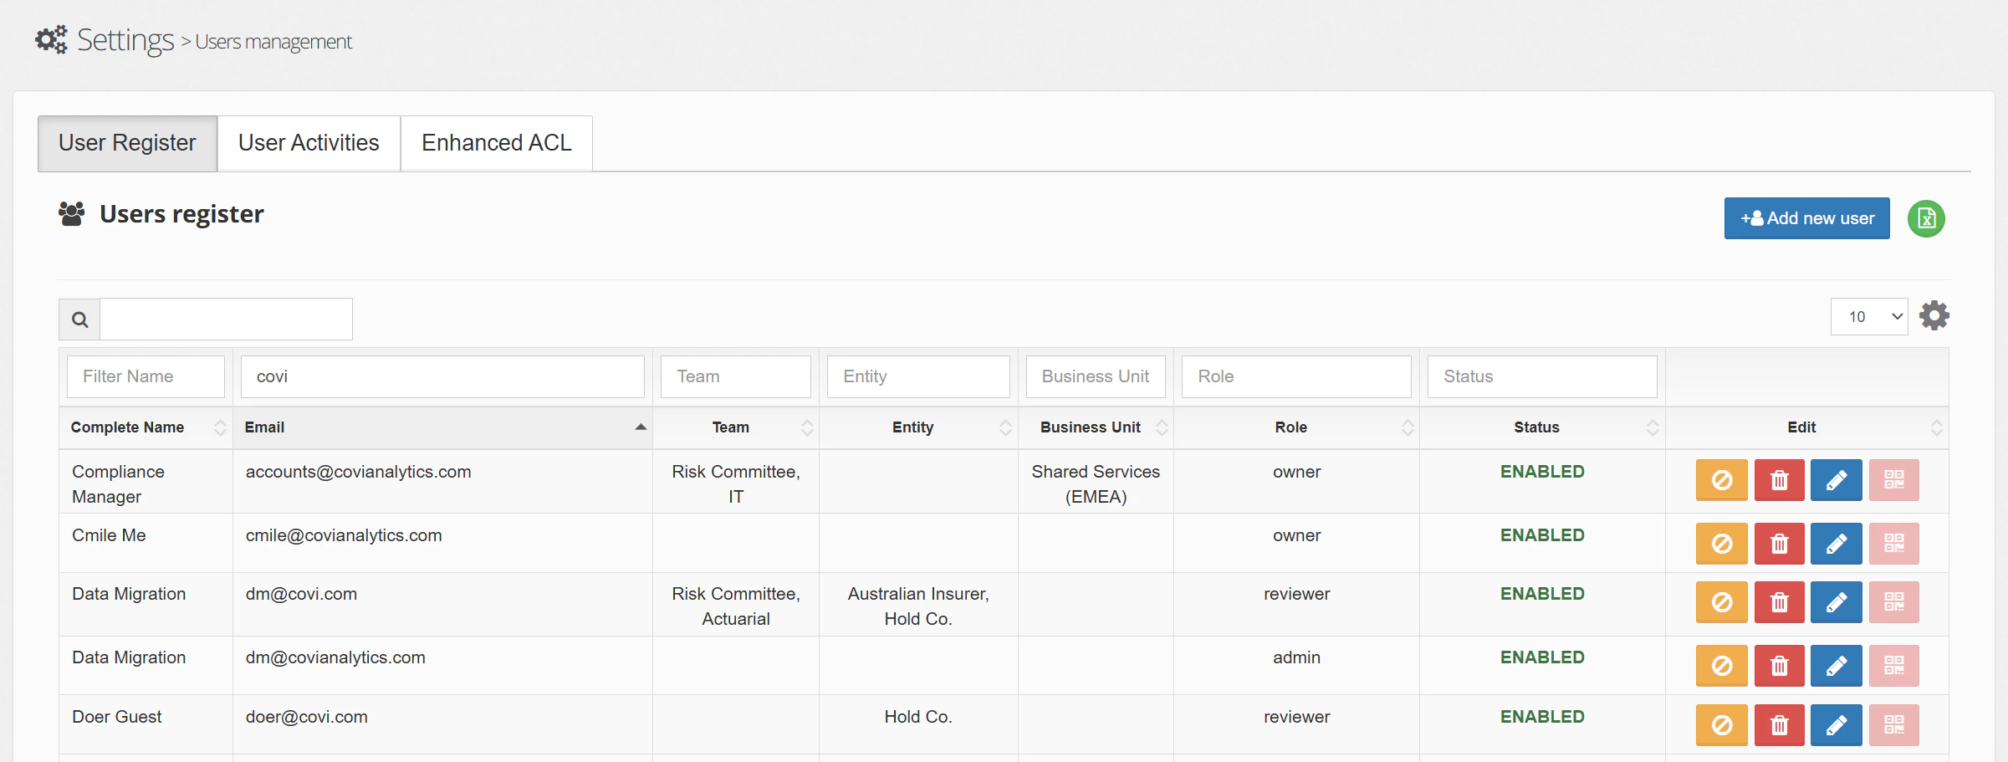2008x762 pixels.
Task: Select Doer Guest name cell
Action: pyautogui.click(x=146, y=724)
